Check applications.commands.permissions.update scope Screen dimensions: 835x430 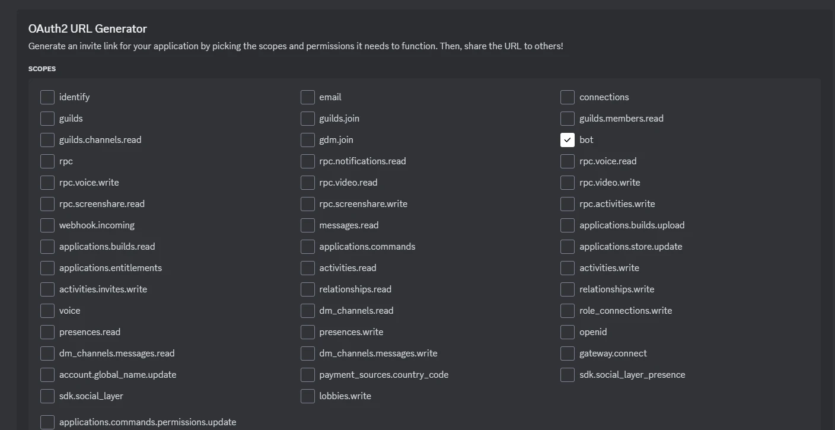pos(47,422)
